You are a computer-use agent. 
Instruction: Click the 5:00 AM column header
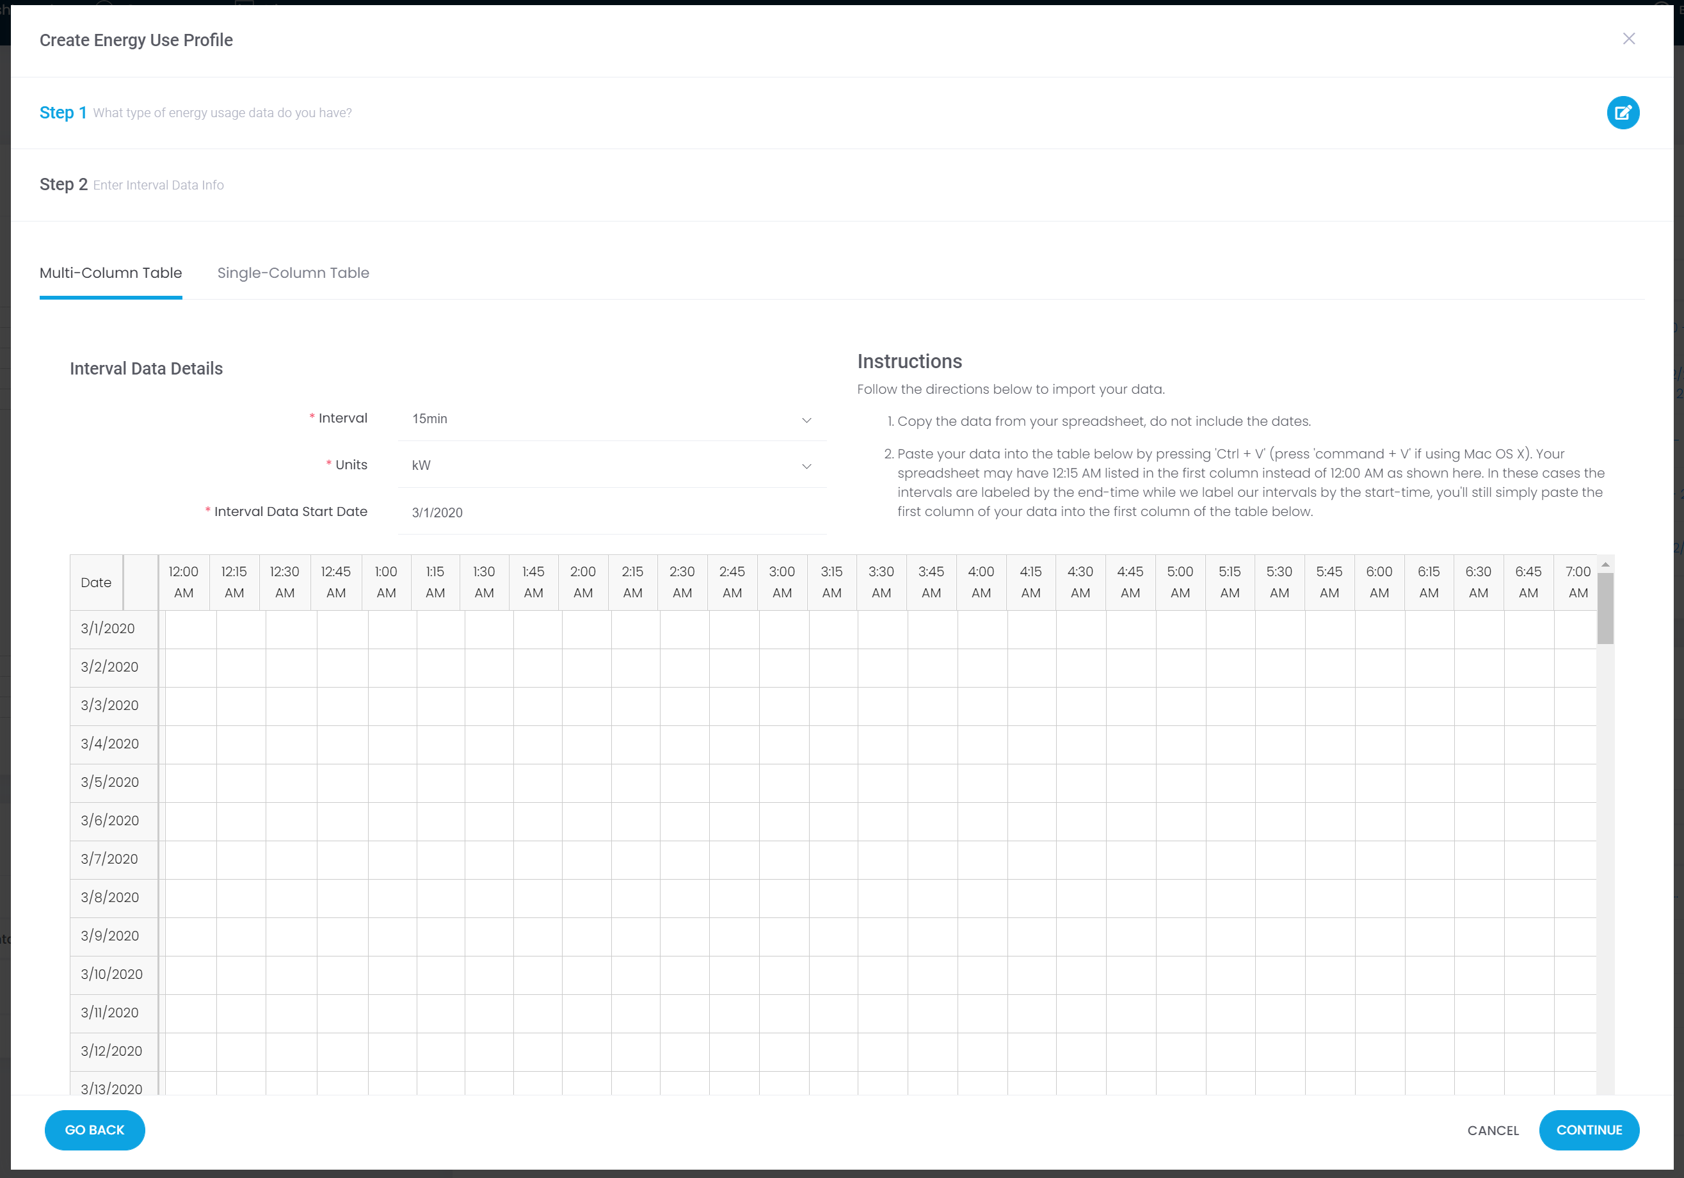pos(1180,583)
